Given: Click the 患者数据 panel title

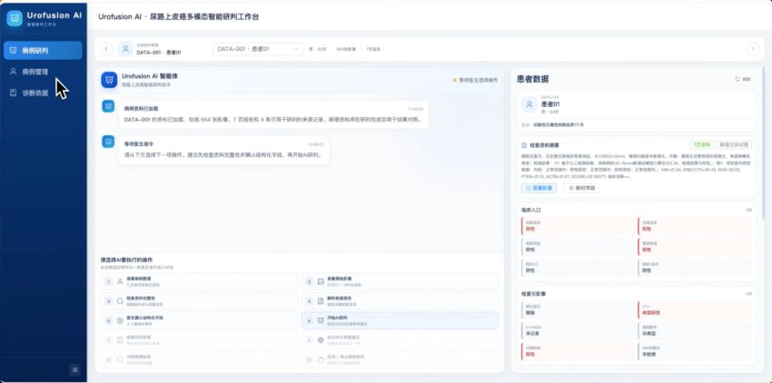Looking at the screenshot, I should pyautogui.click(x=533, y=79).
